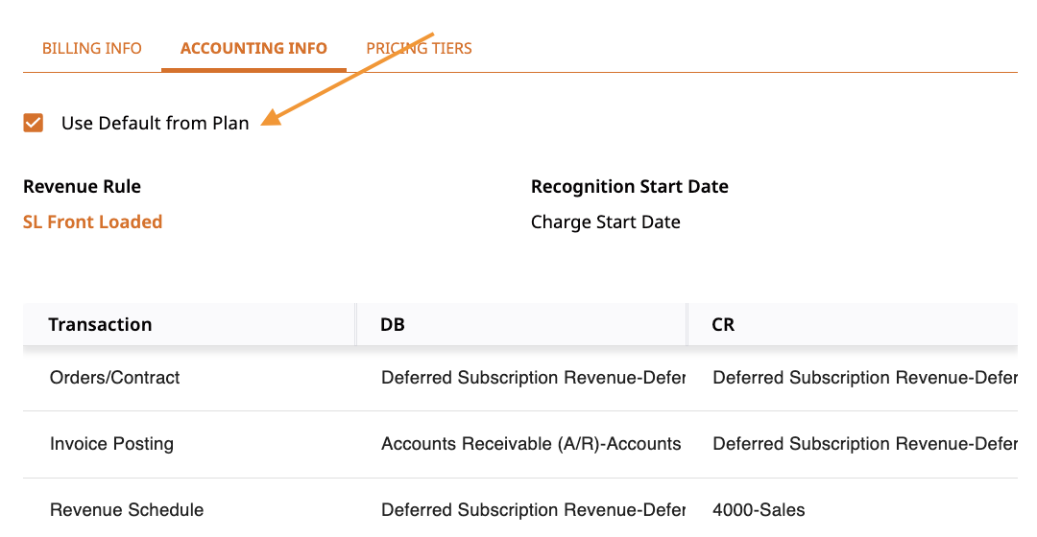Click the Use Default from Plan label
The height and width of the screenshot is (537, 1037).
(x=156, y=123)
